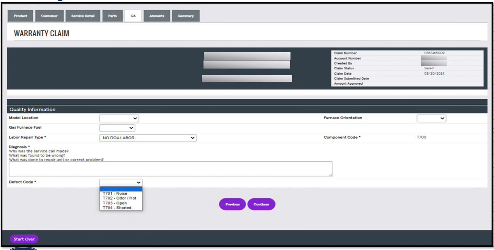This screenshot has width=494, height=250.
Task: Choose T702 - Odor / Hot defect
Action: point(118,198)
